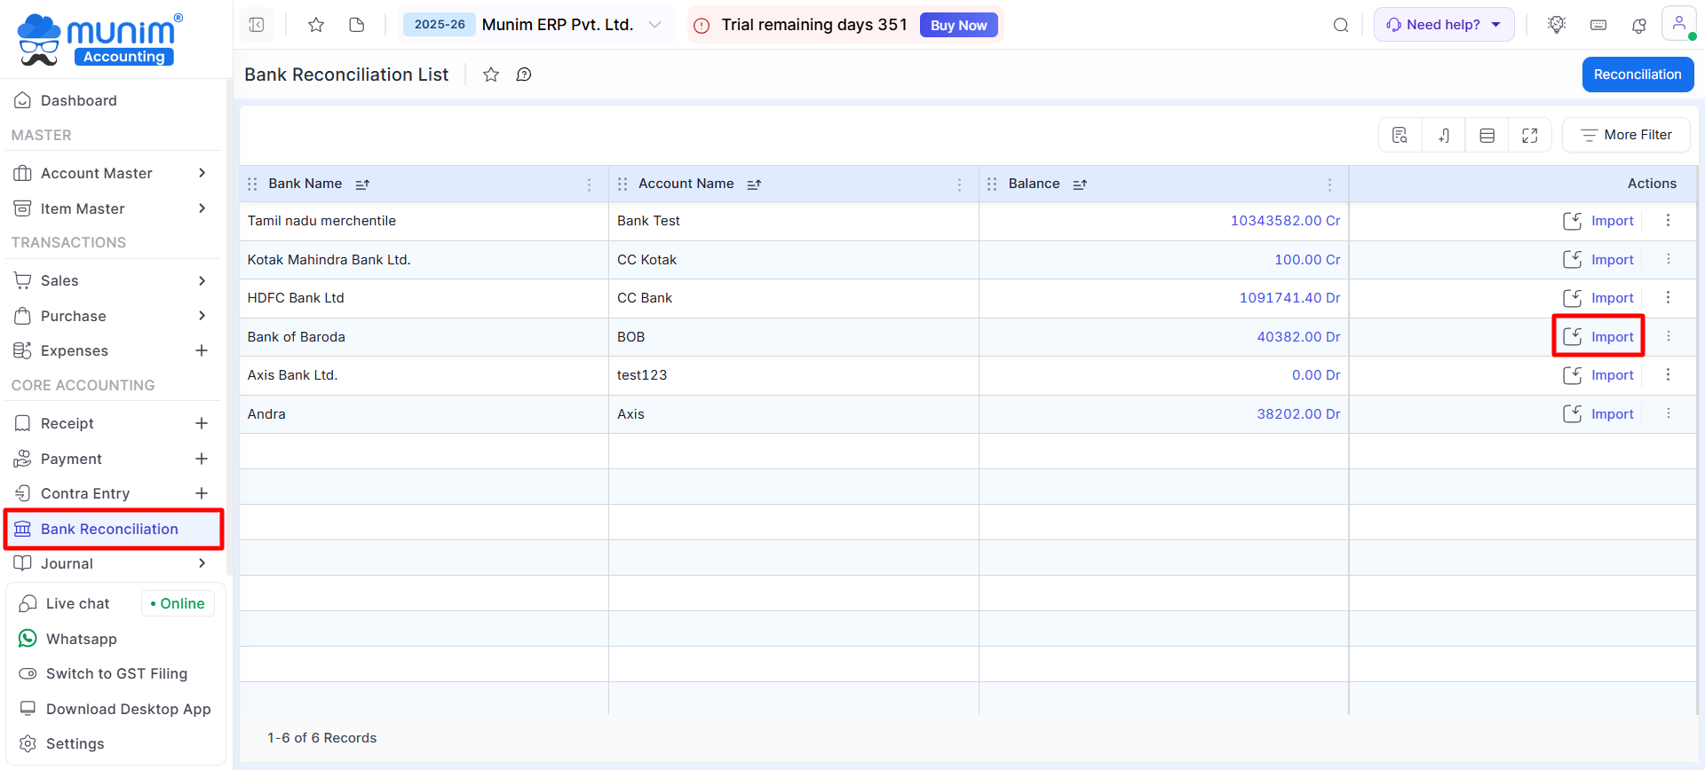Open more actions for Axis Bank row
The image size is (1705, 770).
pos(1669,374)
